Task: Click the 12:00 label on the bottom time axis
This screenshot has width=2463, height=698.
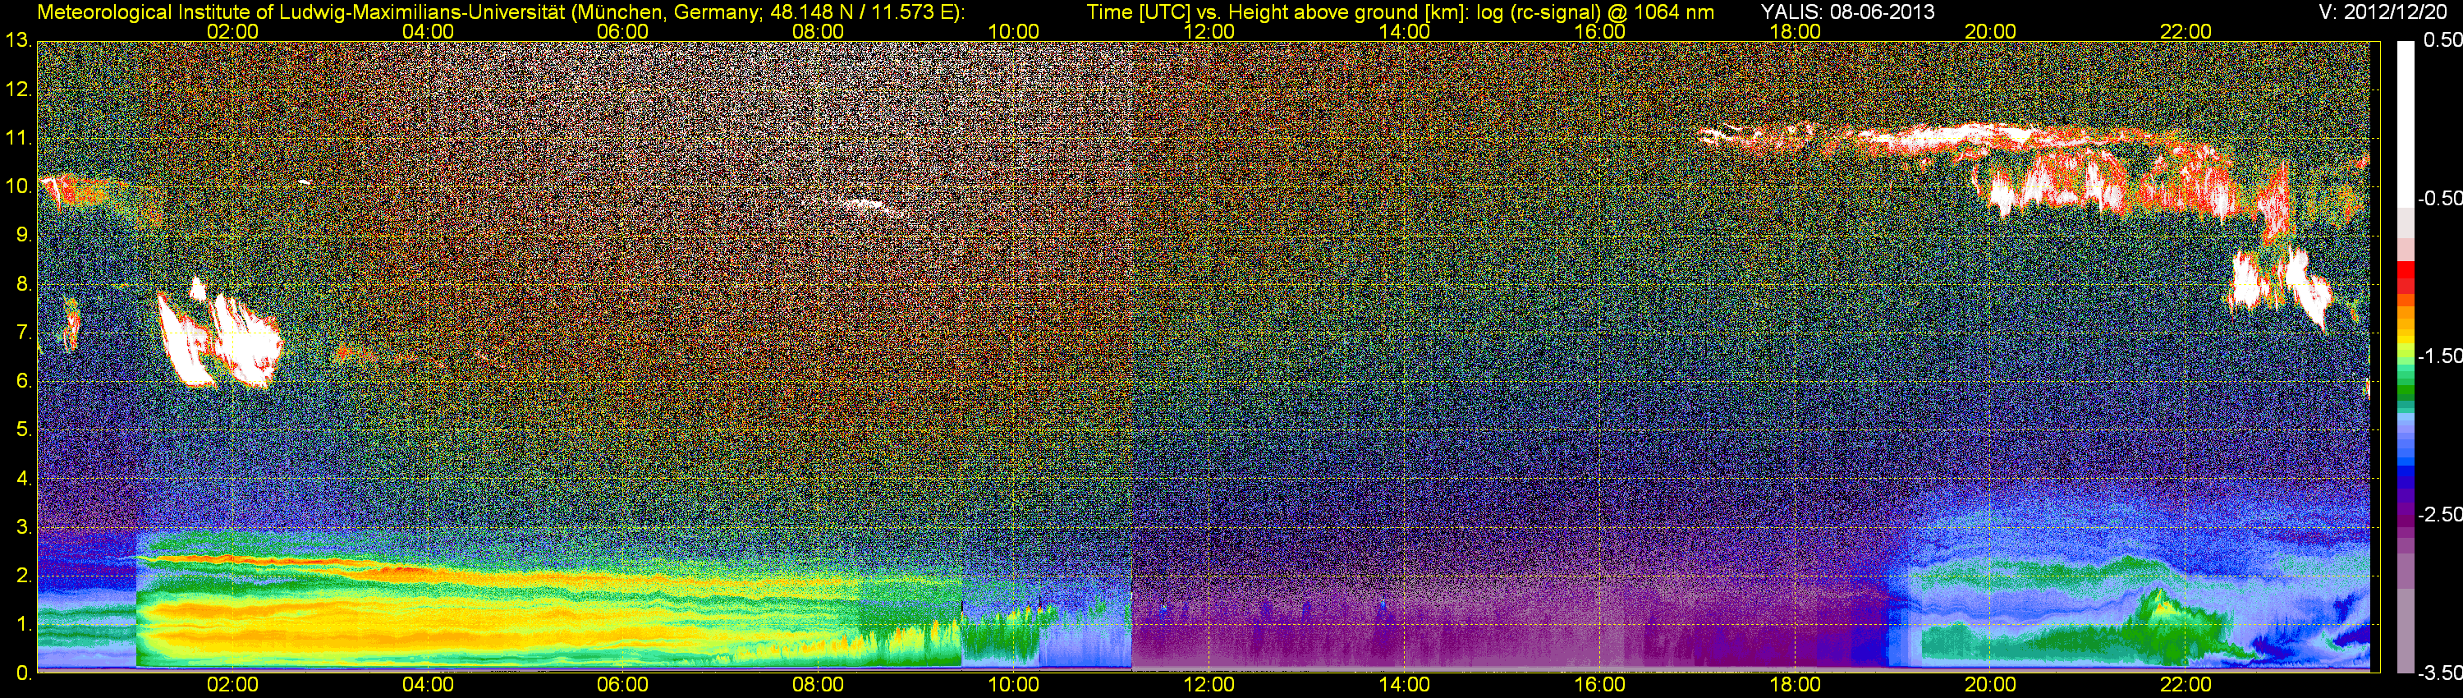Action: (1209, 685)
